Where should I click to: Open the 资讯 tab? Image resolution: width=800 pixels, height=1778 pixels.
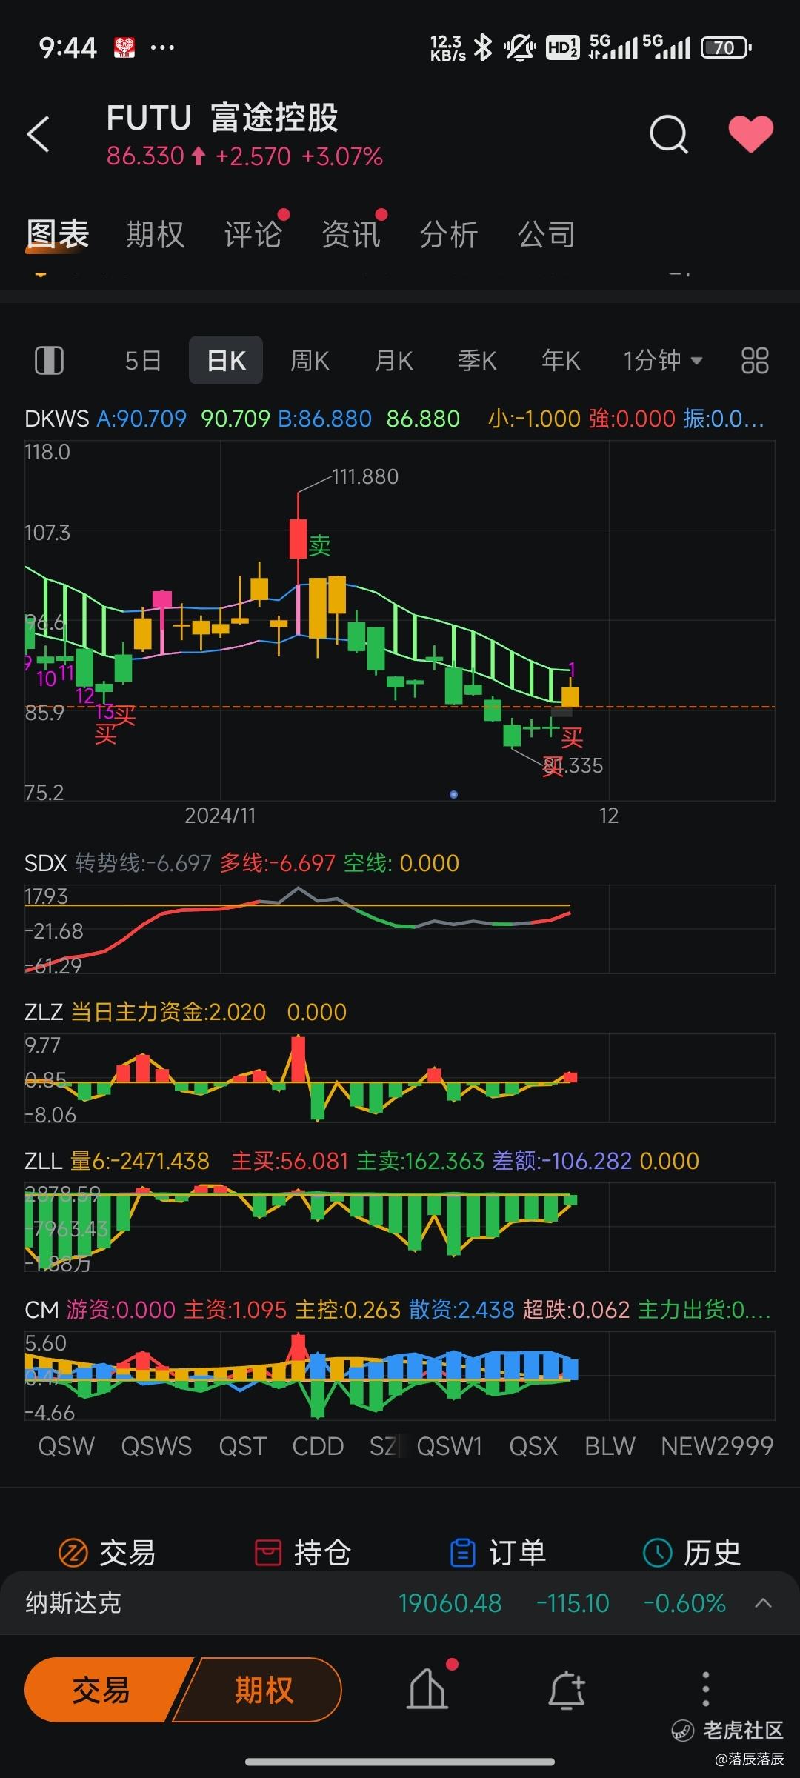click(350, 234)
